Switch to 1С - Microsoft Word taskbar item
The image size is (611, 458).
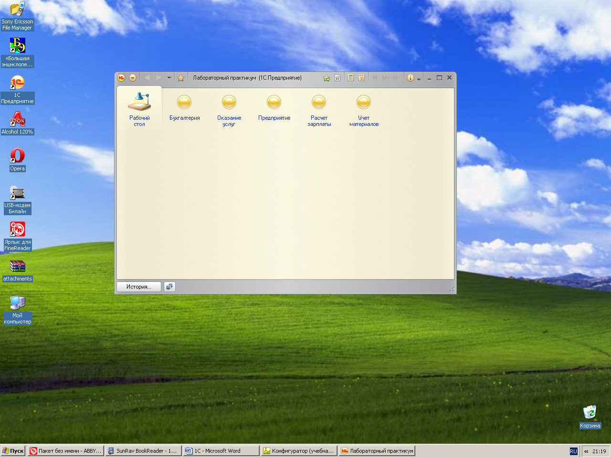[x=221, y=451]
